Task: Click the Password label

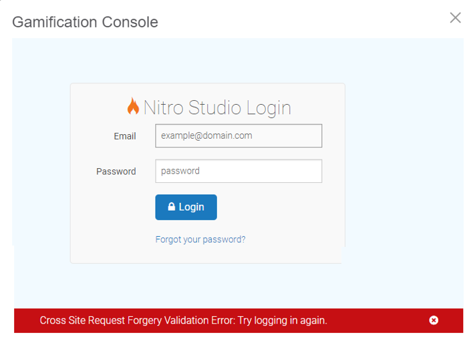Action: coord(116,172)
